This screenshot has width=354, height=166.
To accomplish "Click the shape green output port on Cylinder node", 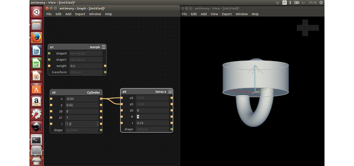I will point(101,130).
